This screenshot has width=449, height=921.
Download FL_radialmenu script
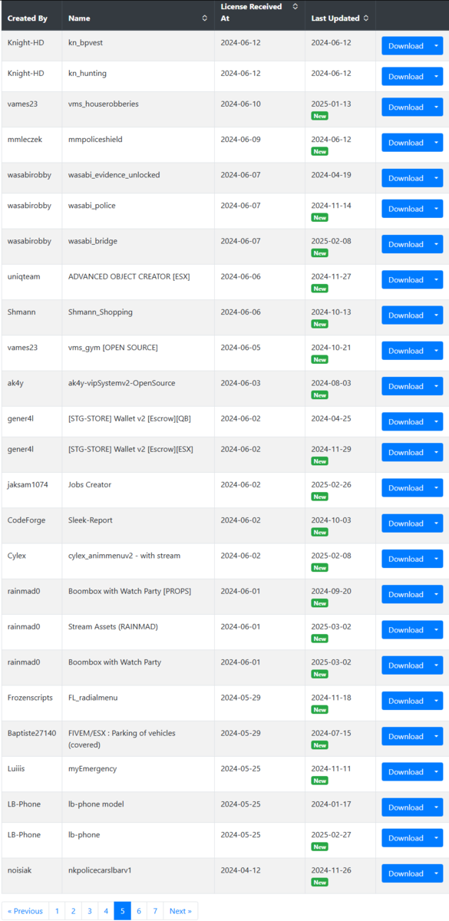tap(406, 701)
